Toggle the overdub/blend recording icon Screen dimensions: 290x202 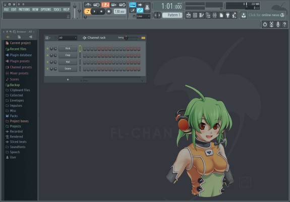pos(114,5)
